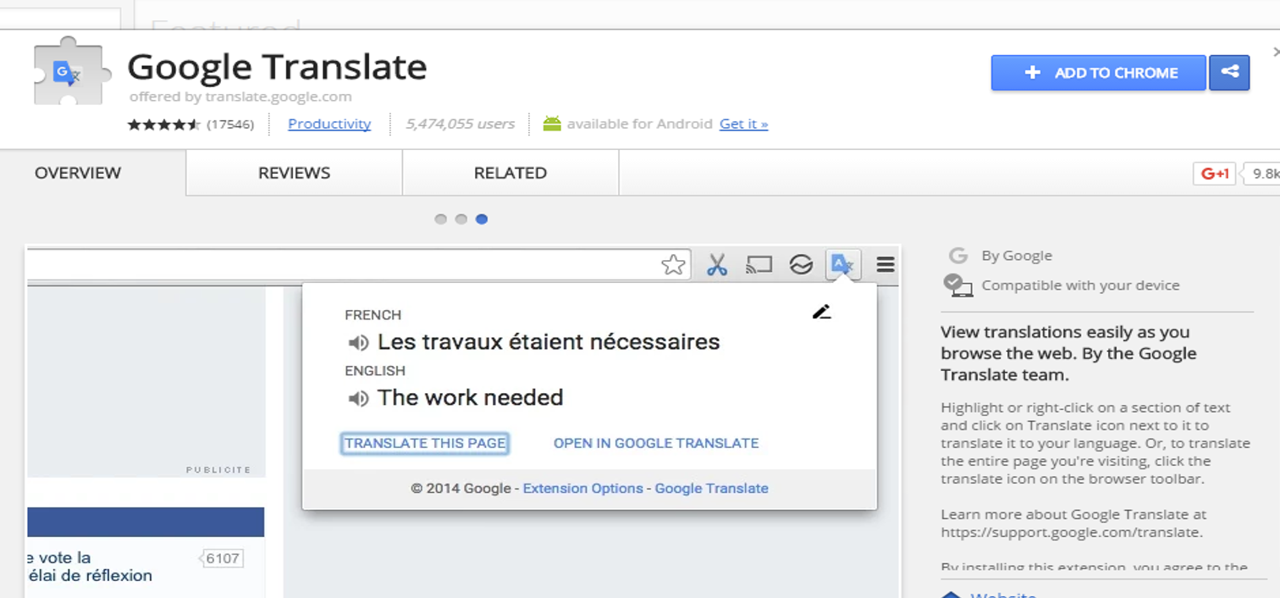Click Translate This Page in the popup
This screenshot has height=598, width=1280.
tap(425, 443)
